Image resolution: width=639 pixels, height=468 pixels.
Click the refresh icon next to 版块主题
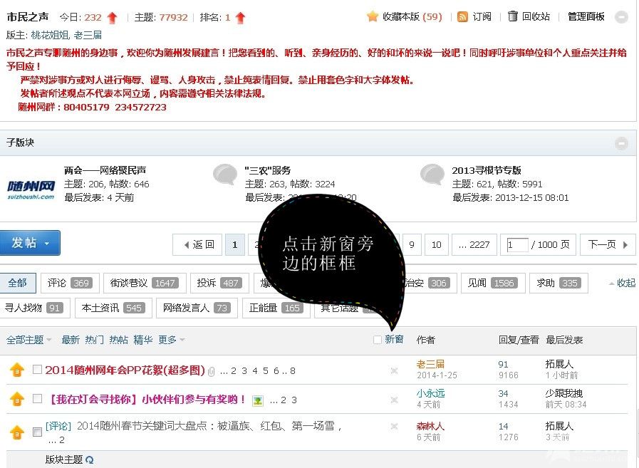pyautogui.click(x=90, y=460)
